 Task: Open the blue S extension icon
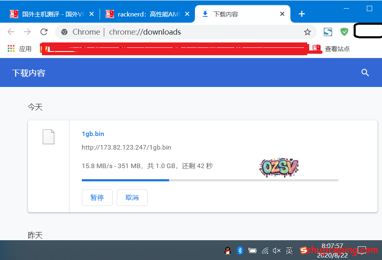point(328,32)
